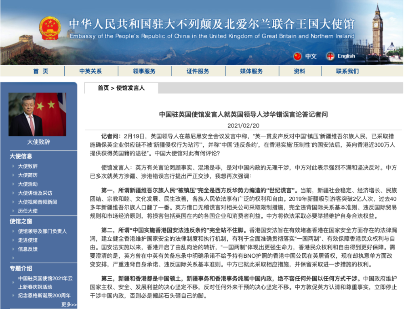
Task: Click the arrow bullet beside 走进使馆
Action: click(x=13, y=240)
